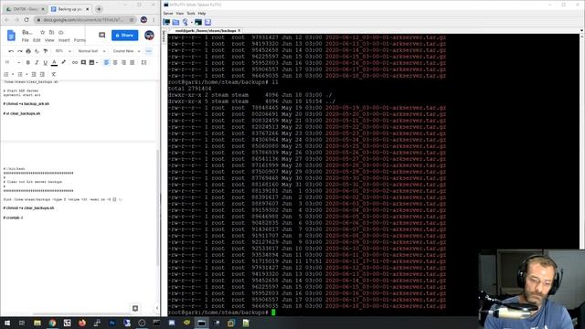Open the Normal text style dropdown
Viewport: 585px width, 329px height.
click(91, 51)
